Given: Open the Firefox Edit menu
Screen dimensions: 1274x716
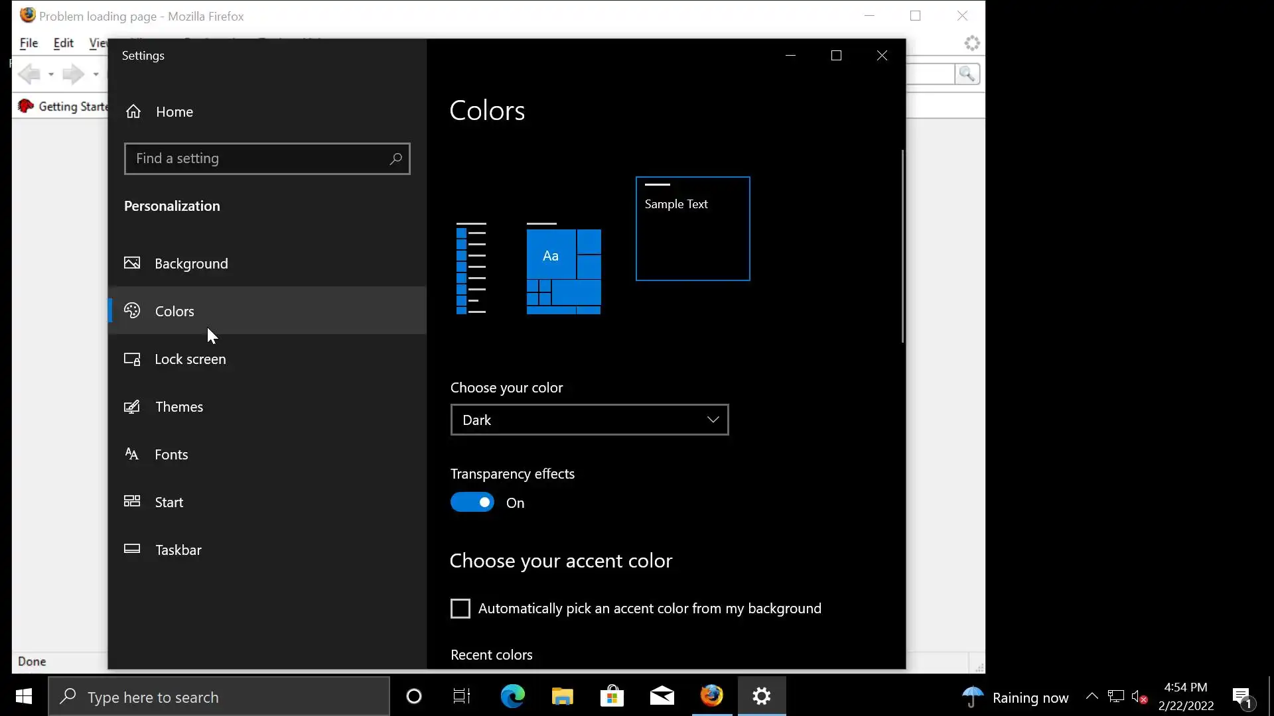Looking at the screenshot, I should (63, 43).
